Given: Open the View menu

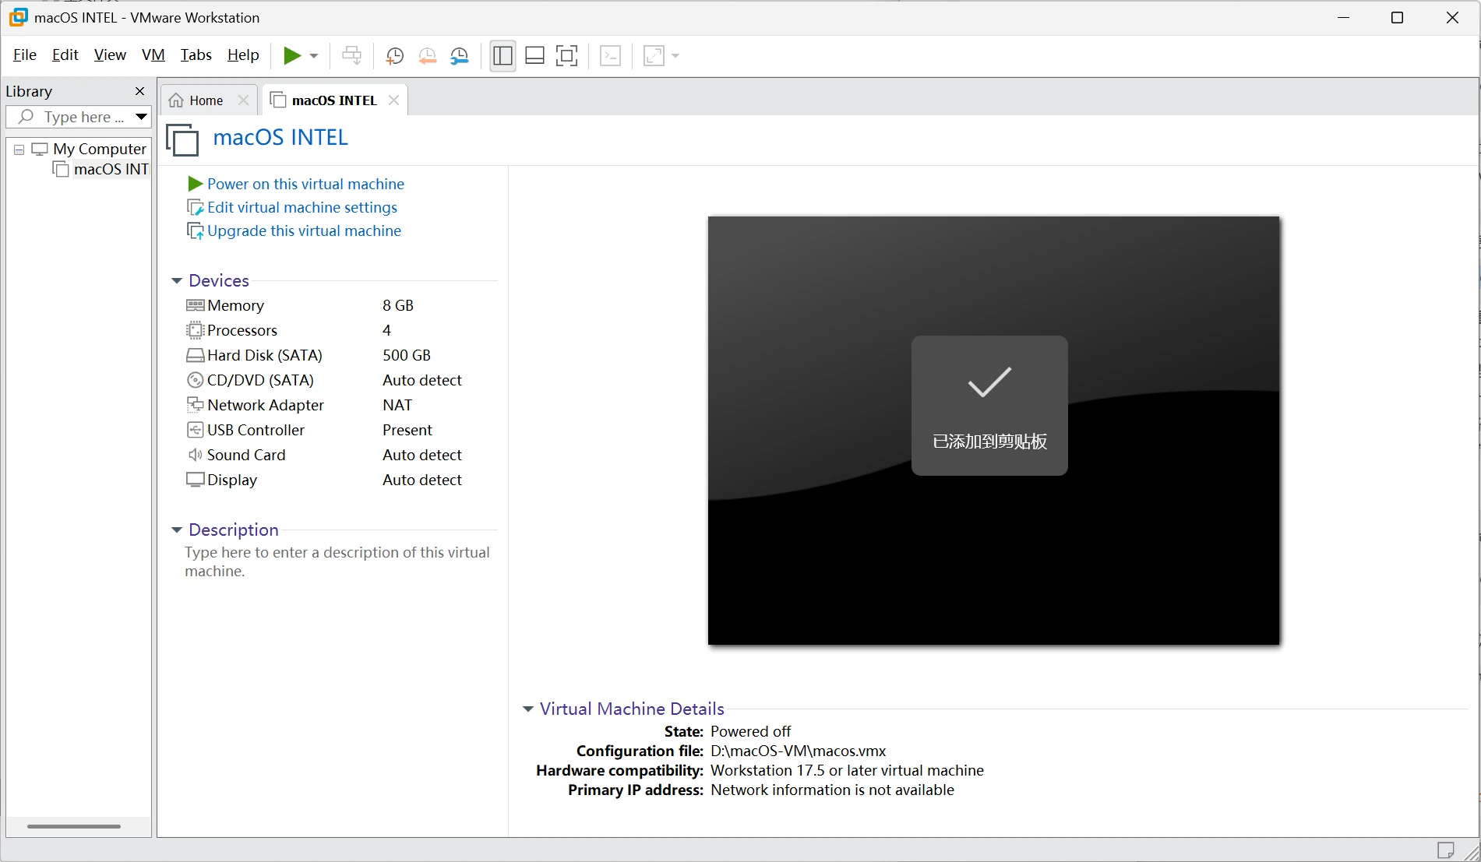Looking at the screenshot, I should [x=110, y=55].
